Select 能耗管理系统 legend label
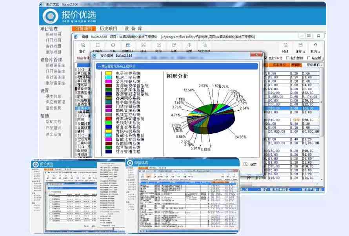Image resolution: width=349 pixels, height=236 pixels. pos(128,111)
